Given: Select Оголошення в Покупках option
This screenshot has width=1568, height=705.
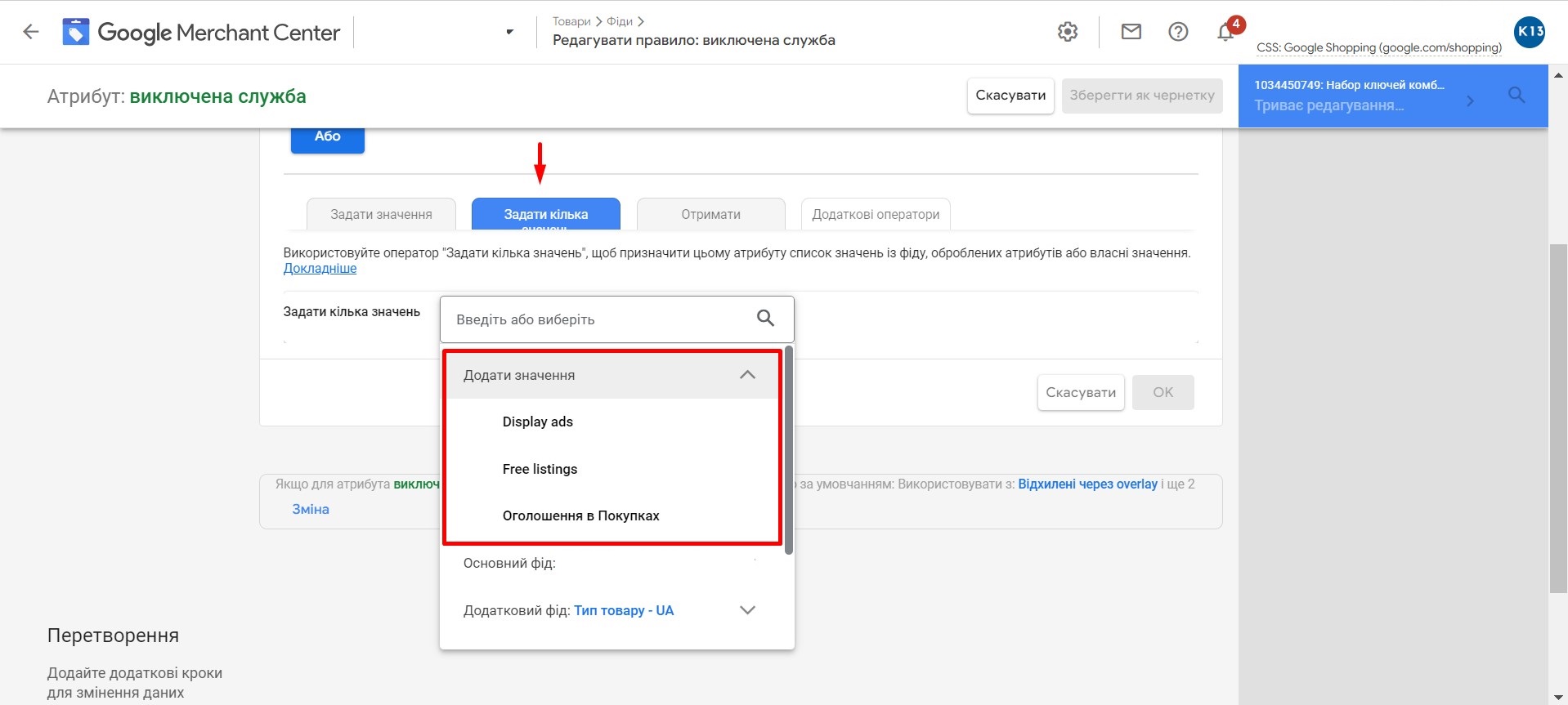Looking at the screenshot, I should click(580, 515).
